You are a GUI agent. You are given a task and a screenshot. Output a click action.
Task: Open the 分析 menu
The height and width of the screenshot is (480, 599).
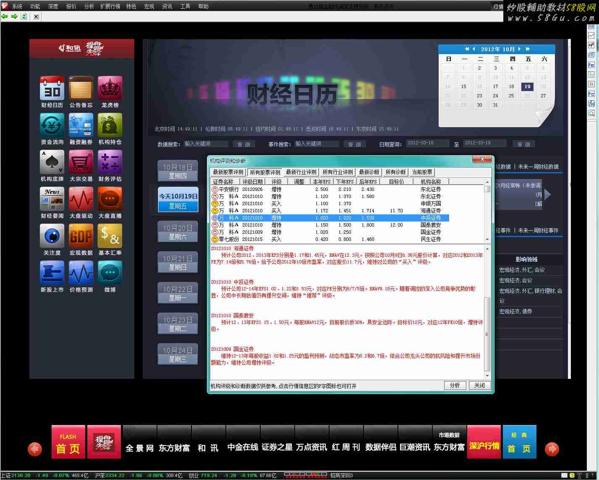89,6
